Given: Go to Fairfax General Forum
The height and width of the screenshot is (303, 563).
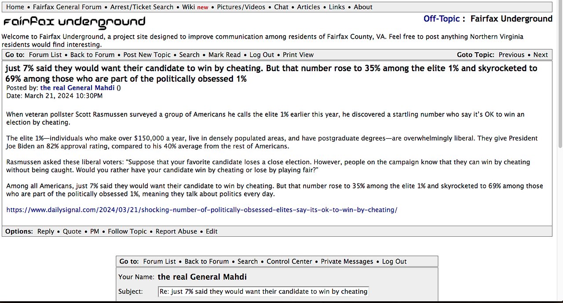Looking at the screenshot, I should point(67,7).
